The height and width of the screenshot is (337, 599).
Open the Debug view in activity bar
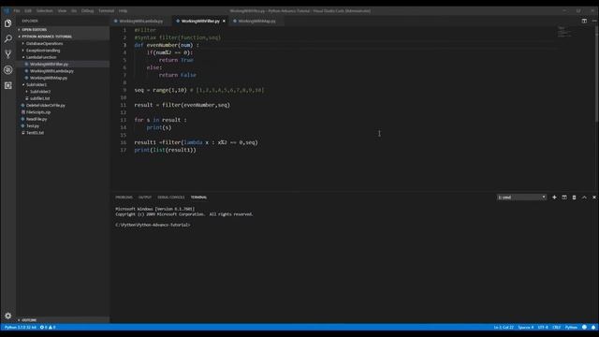pos(8,70)
